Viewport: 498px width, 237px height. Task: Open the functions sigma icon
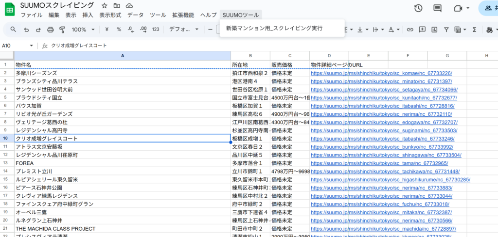[475, 30]
